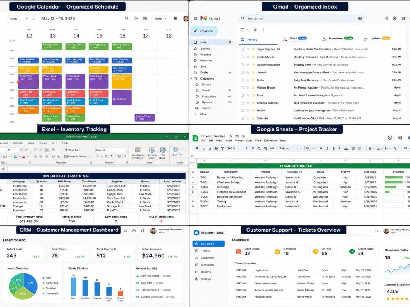Click text color button in Sheets toolbar

[346, 148]
